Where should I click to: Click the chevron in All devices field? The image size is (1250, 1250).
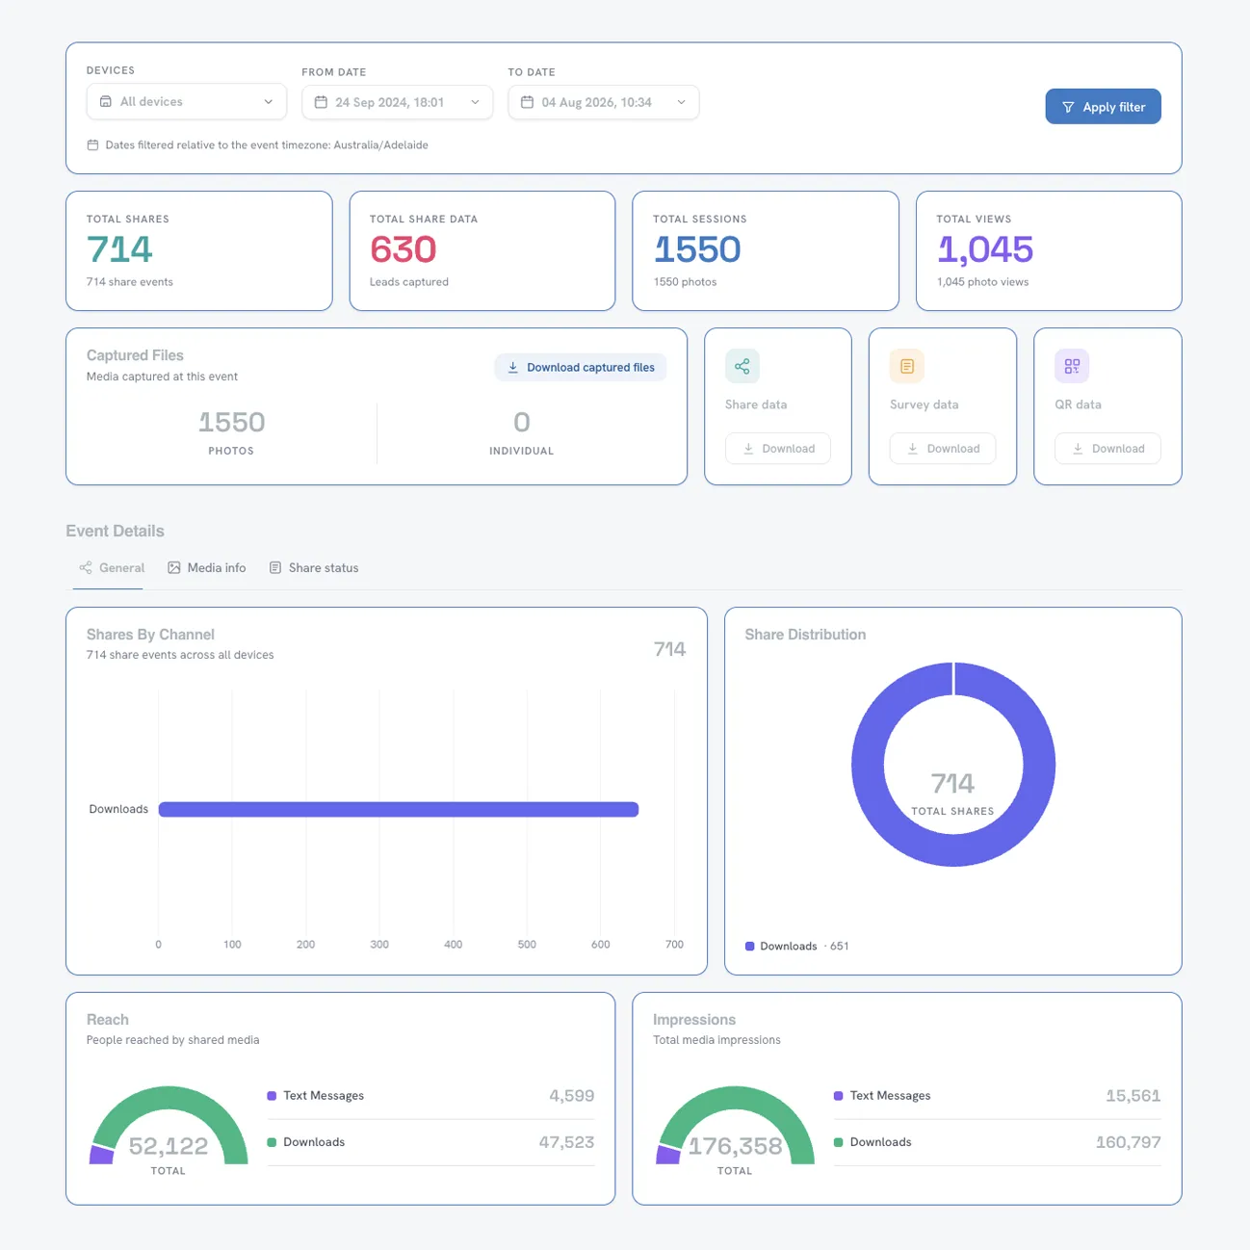click(x=269, y=102)
